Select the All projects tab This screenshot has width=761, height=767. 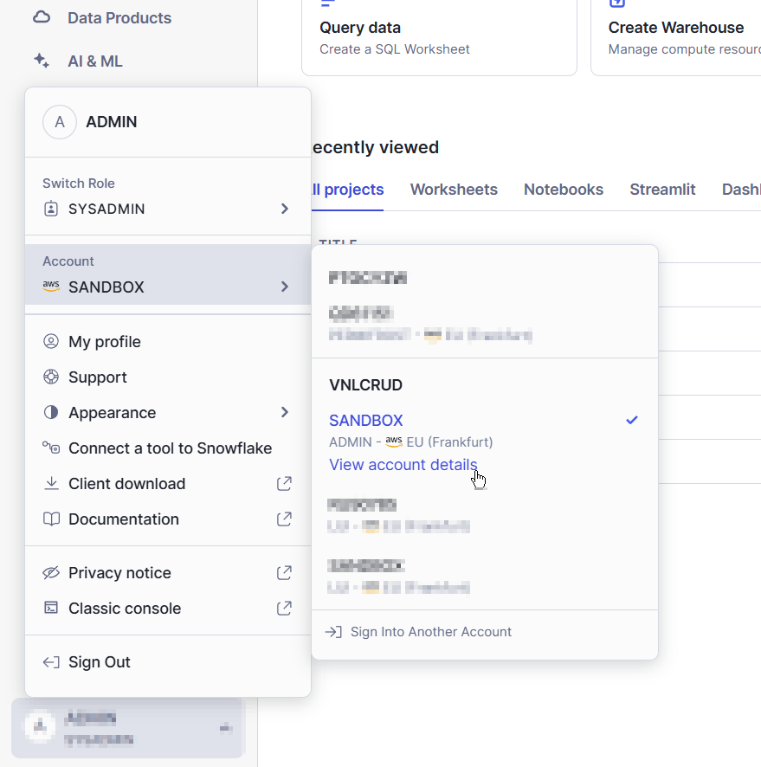tap(348, 190)
